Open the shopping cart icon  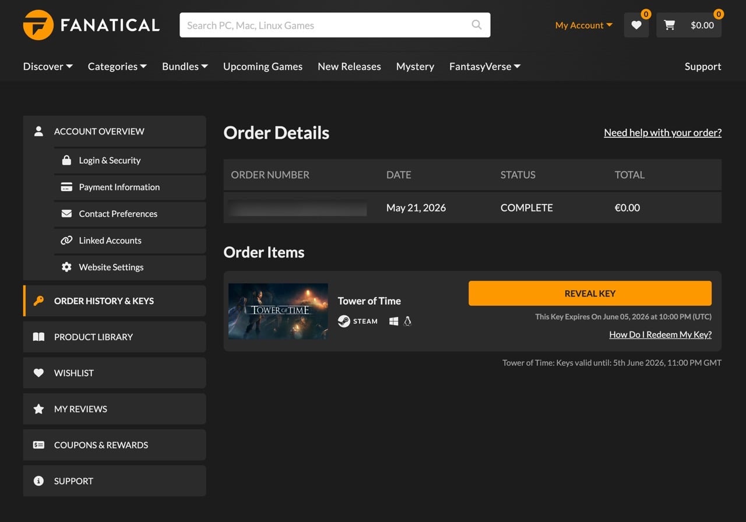pyautogui.click(x=670, y=25)
